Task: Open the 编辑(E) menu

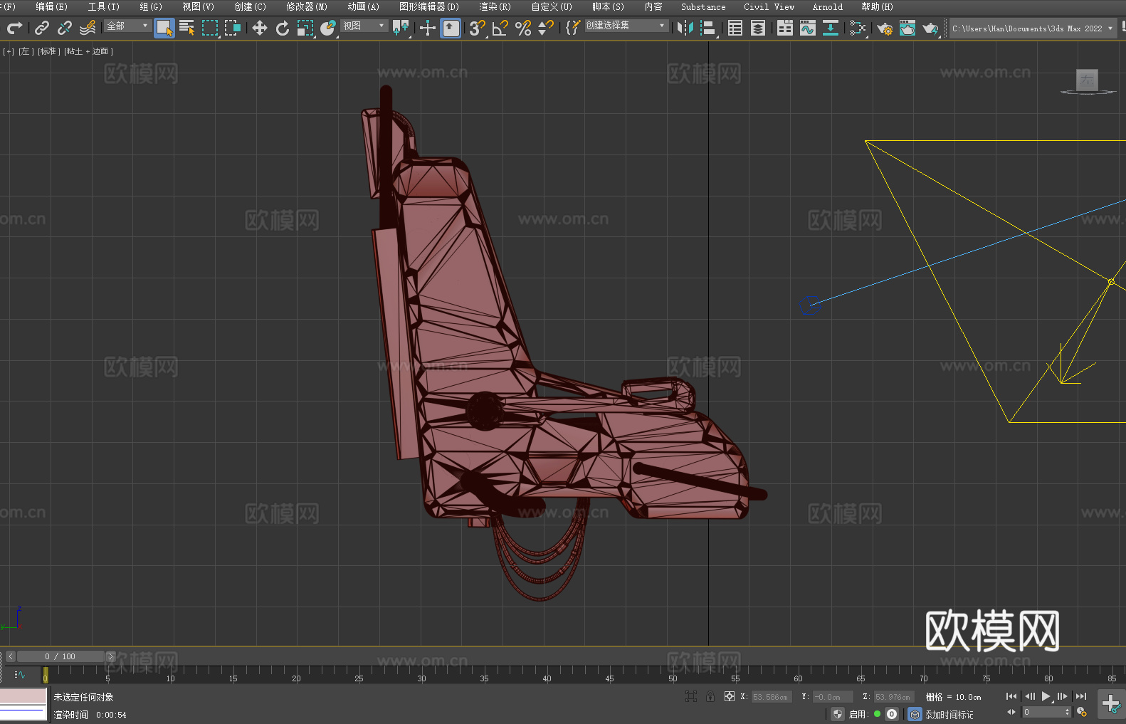Action: coord(51,6)
